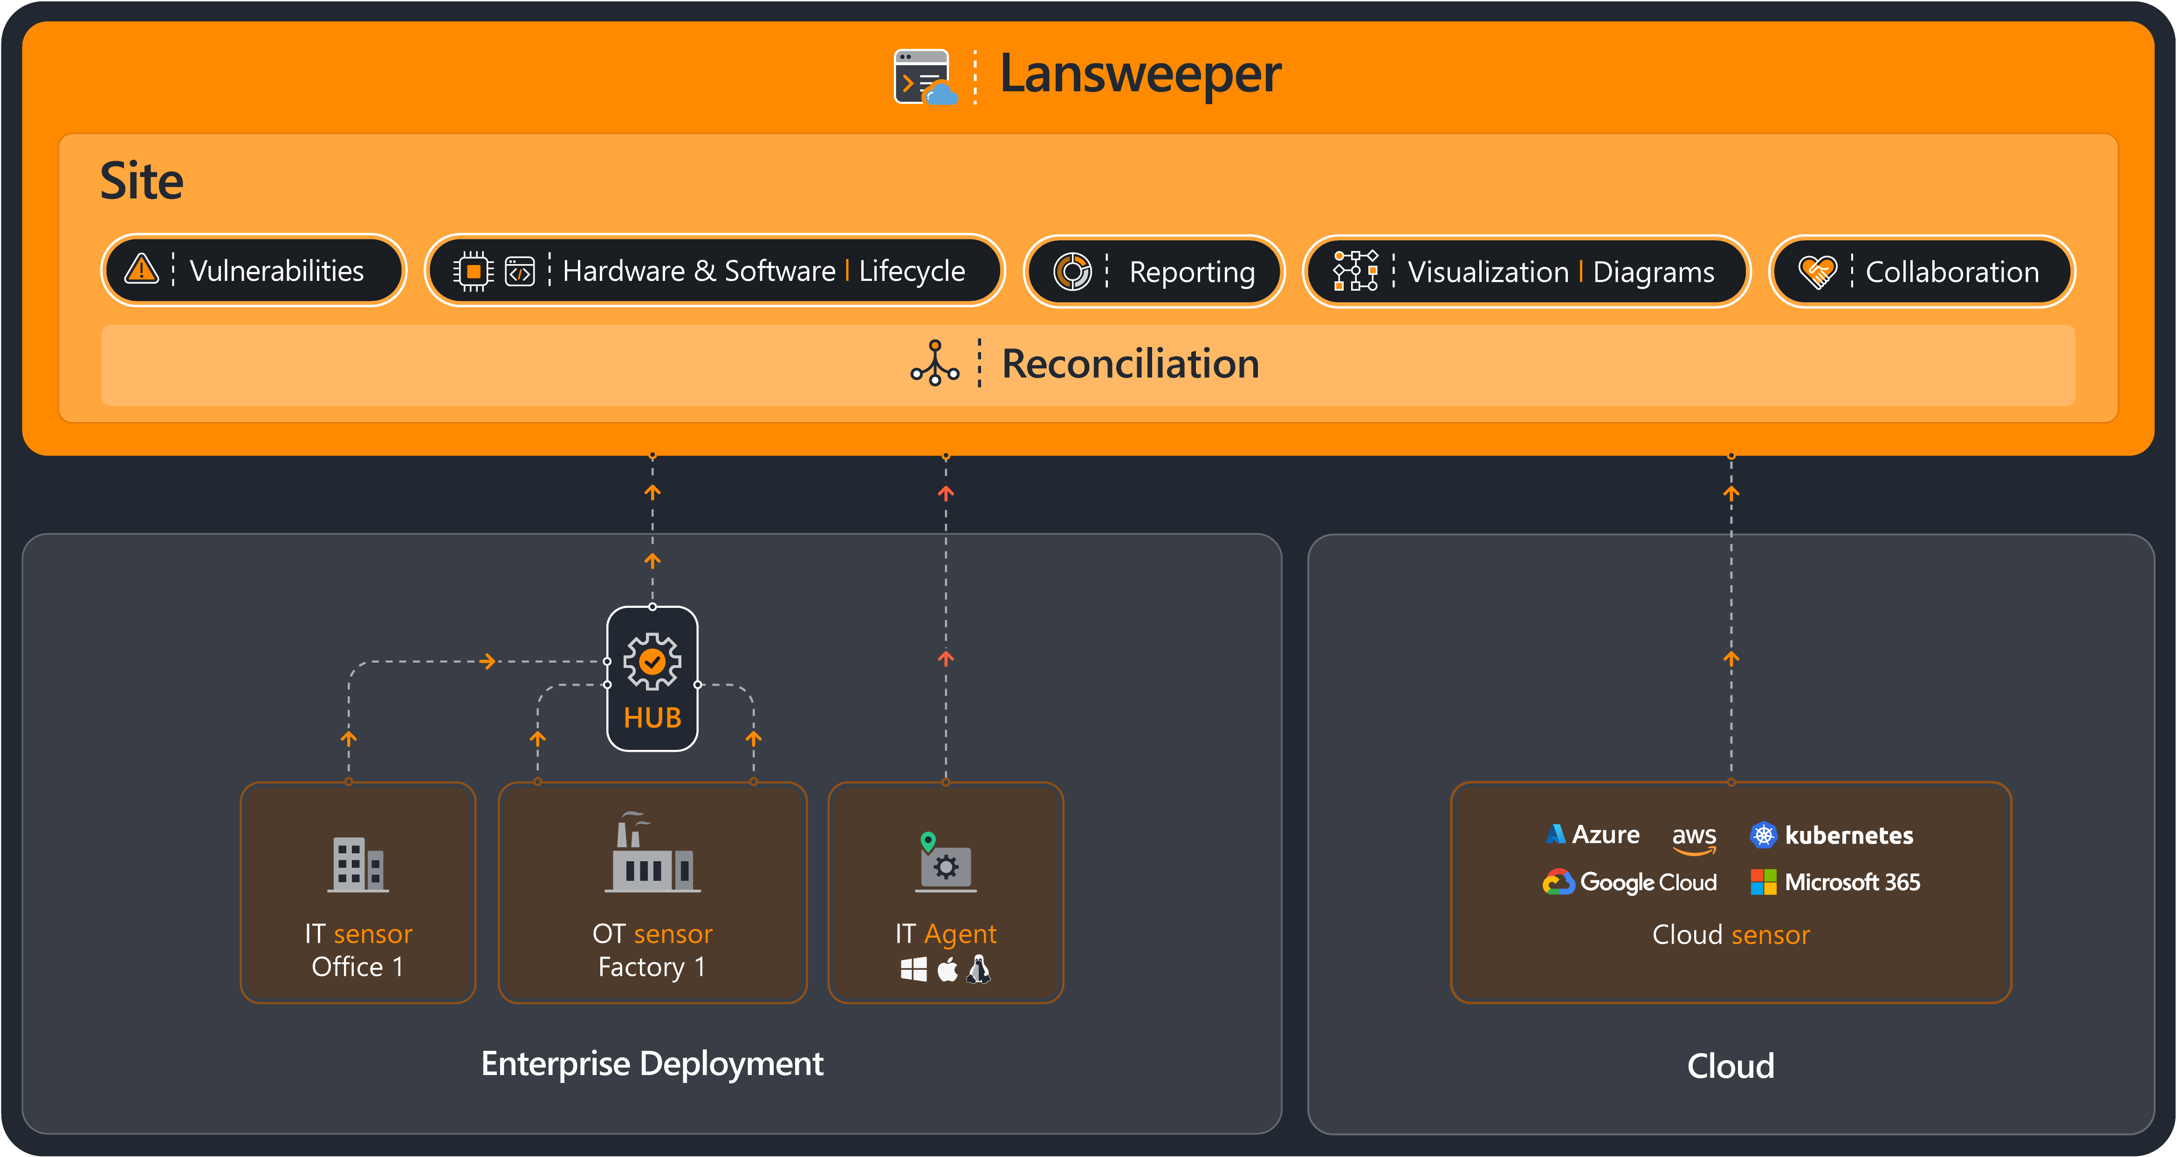Click the Vulnerabilities warning triangle icon

[x=141, y=269]
